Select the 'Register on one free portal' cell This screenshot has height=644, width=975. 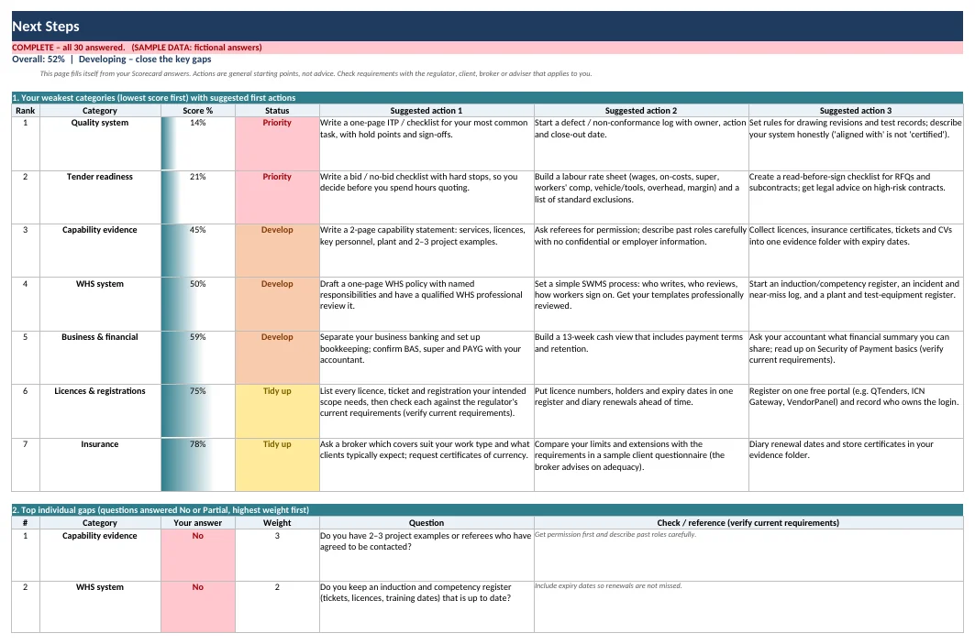[856, 411]
